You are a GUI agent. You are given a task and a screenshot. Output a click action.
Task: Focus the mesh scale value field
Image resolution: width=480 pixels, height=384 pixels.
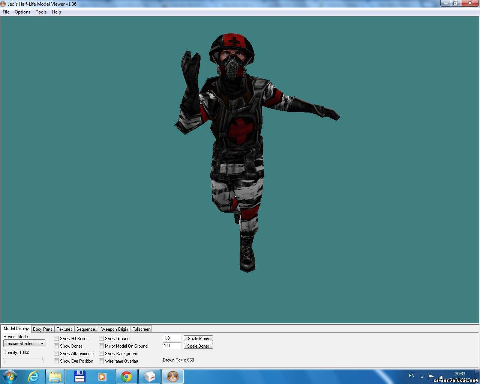[172, 338]
